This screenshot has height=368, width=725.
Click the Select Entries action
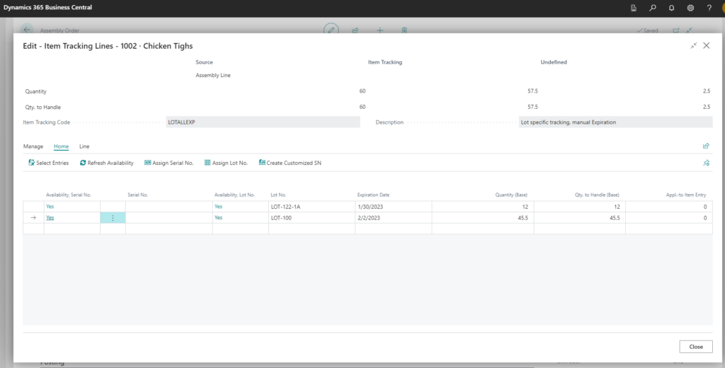tap(48, 163)
